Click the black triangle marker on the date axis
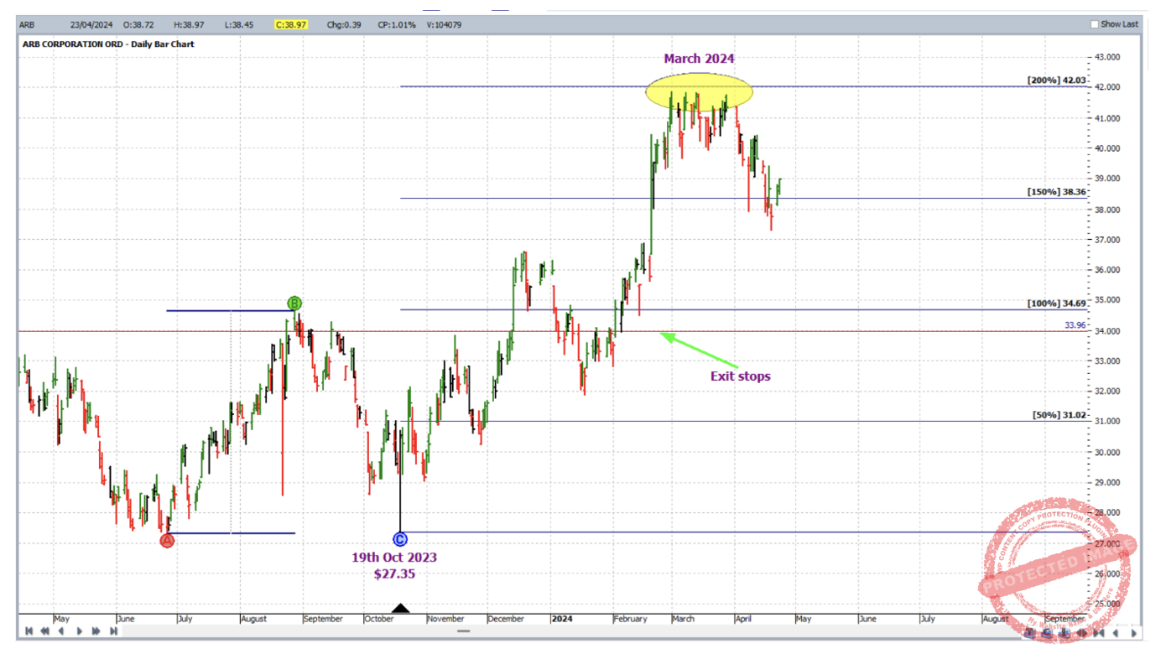 (x=401, y=608)
